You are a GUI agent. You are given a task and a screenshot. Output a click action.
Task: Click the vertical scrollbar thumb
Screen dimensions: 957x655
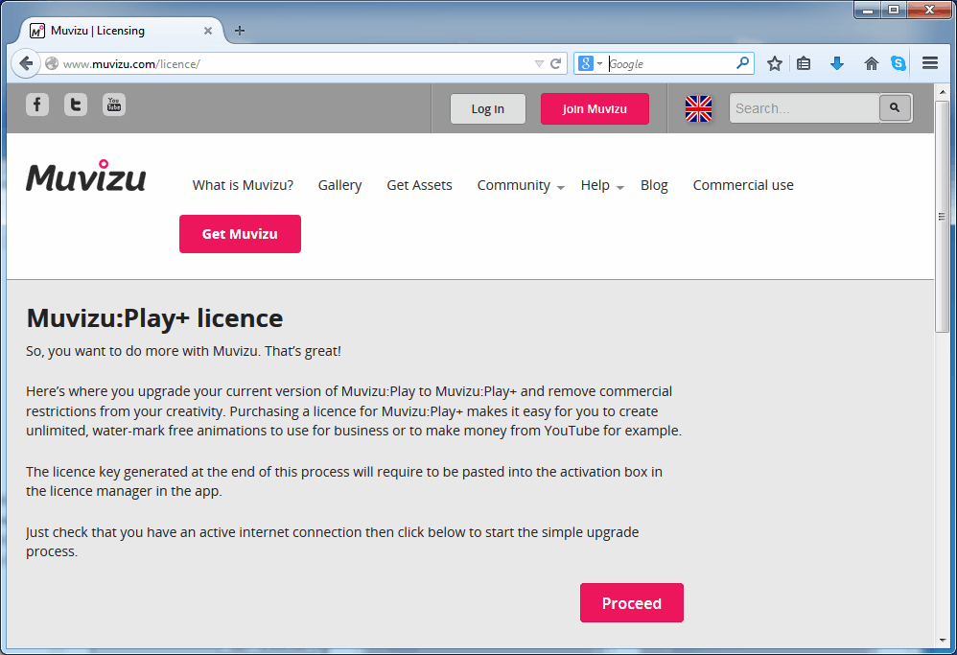pyautogui.click(x=943, y=217)
